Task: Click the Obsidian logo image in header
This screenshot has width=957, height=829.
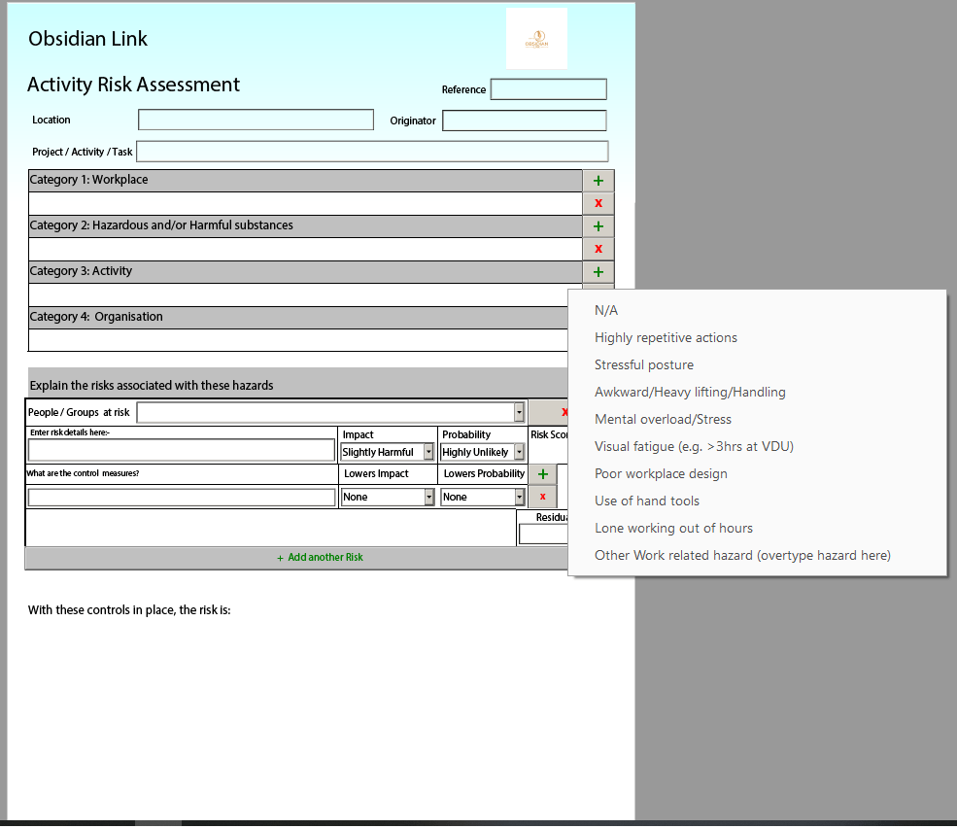Action: pos(536,39)
